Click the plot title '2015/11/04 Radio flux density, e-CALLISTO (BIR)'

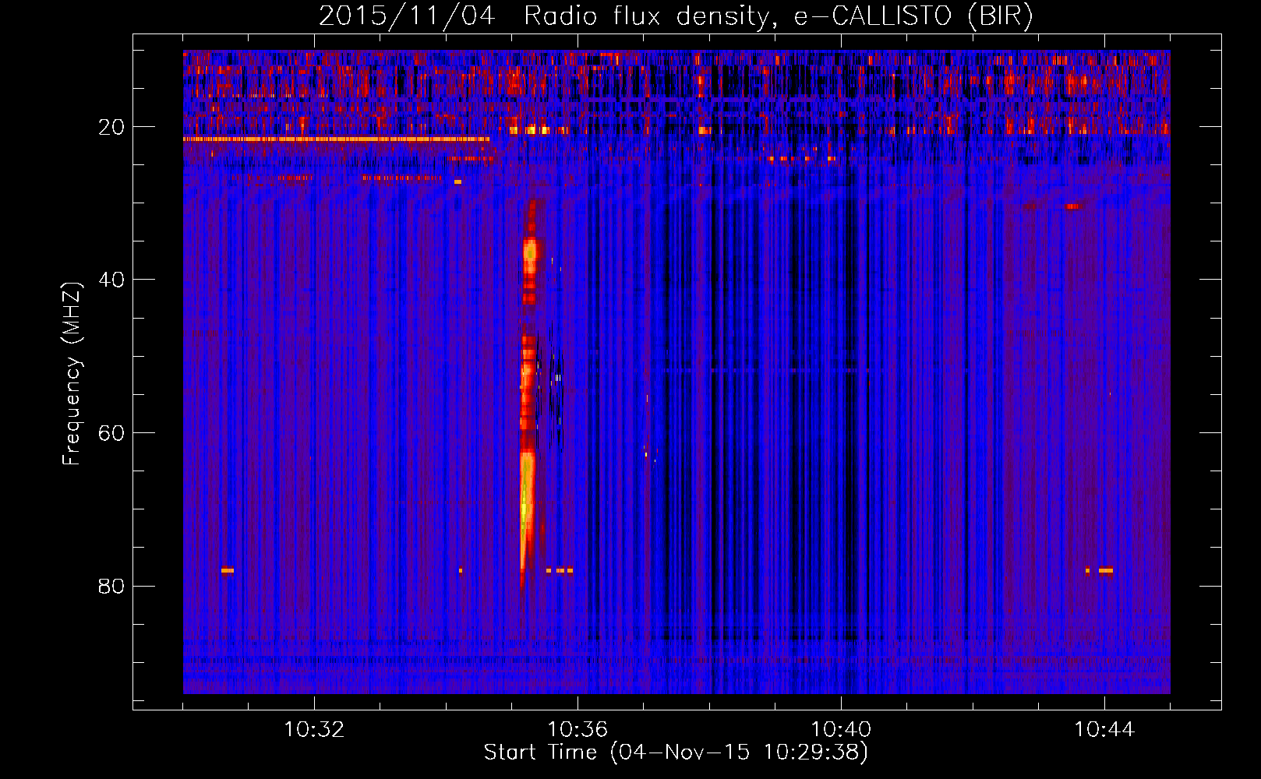tap(676, 16)
